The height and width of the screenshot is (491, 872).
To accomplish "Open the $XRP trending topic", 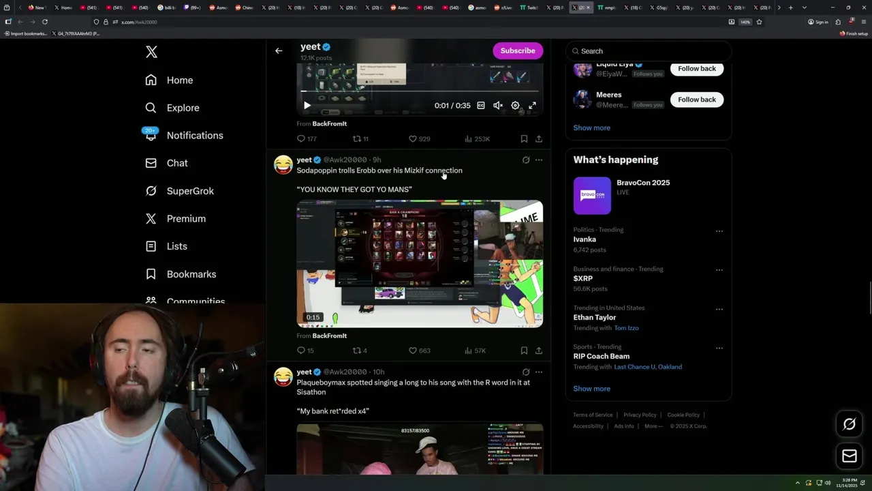I will (583, 278).
